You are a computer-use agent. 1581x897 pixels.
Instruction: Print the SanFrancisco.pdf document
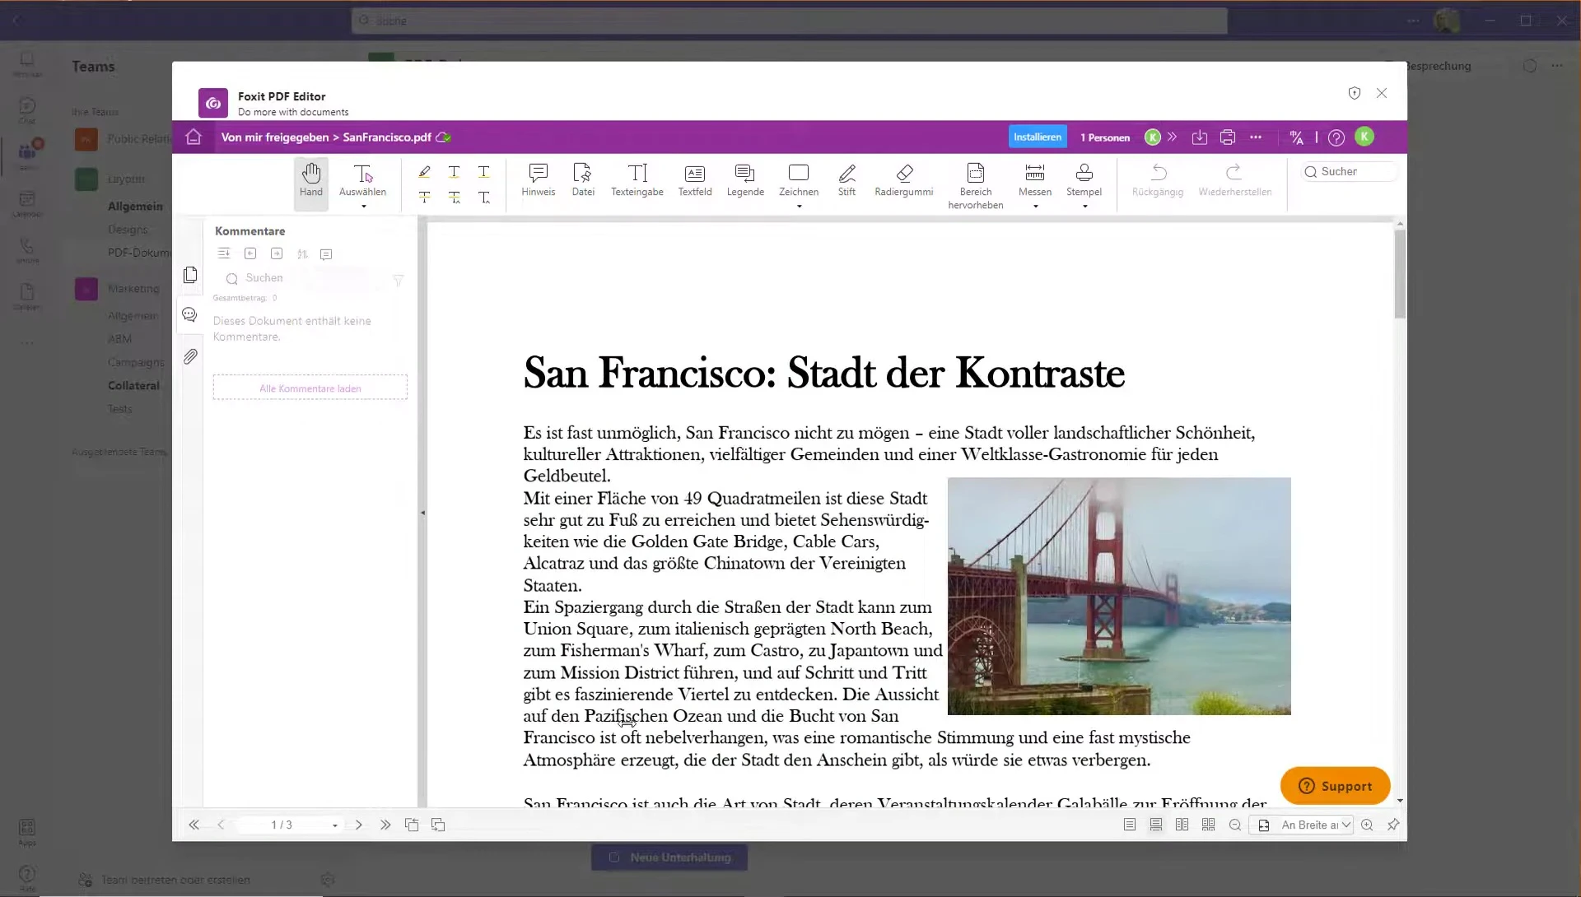pyautogui.click(x=1228, y=137)
